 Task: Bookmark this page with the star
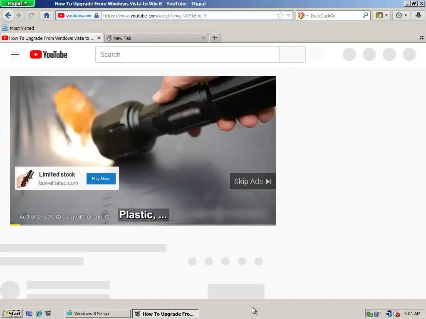[x=280, y=15]
